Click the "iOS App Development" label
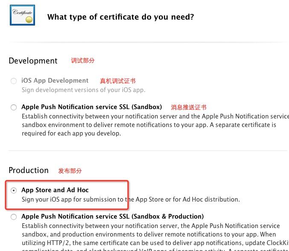 point(55,81)
